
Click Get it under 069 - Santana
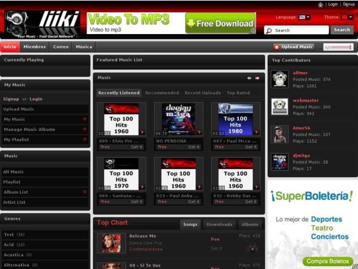136,202
